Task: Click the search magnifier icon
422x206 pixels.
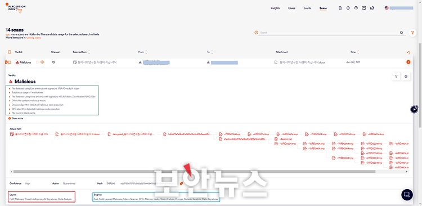Action: click(x=401, y=33)
